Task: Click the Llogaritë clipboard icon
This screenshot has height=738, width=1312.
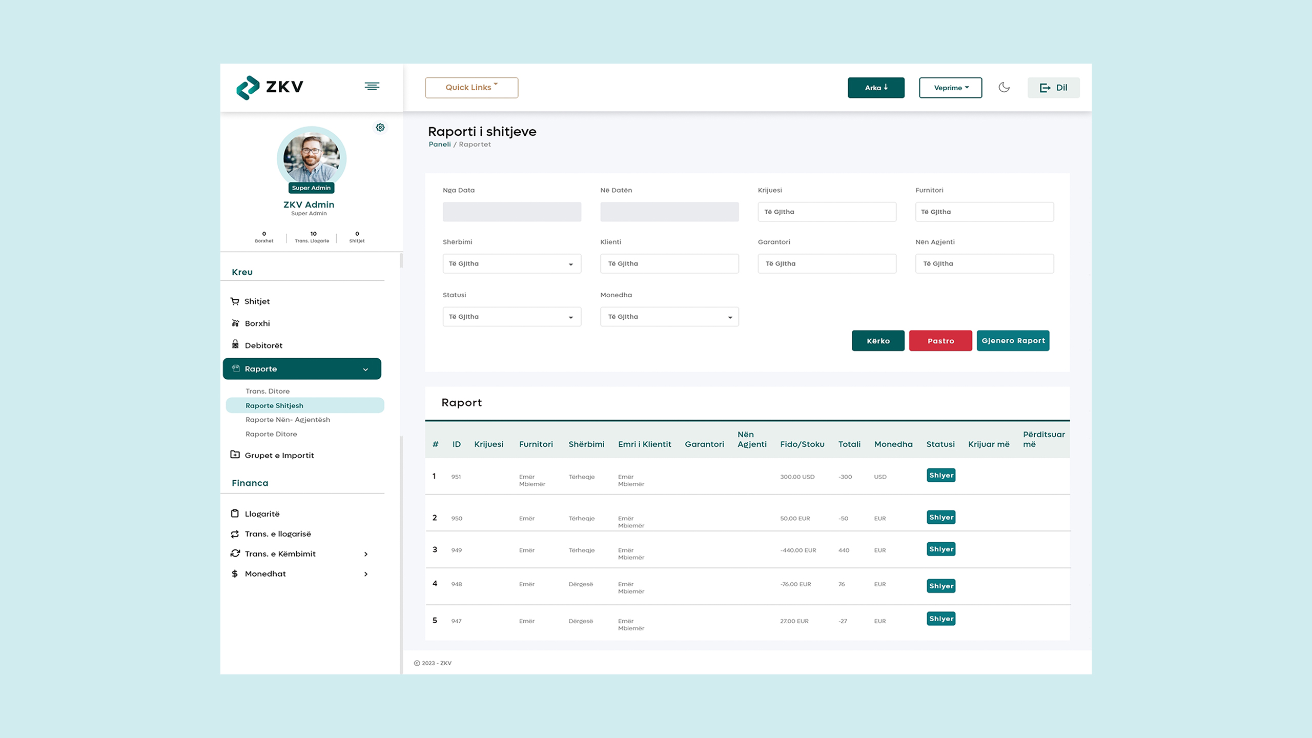Action: tap(235, 514)
